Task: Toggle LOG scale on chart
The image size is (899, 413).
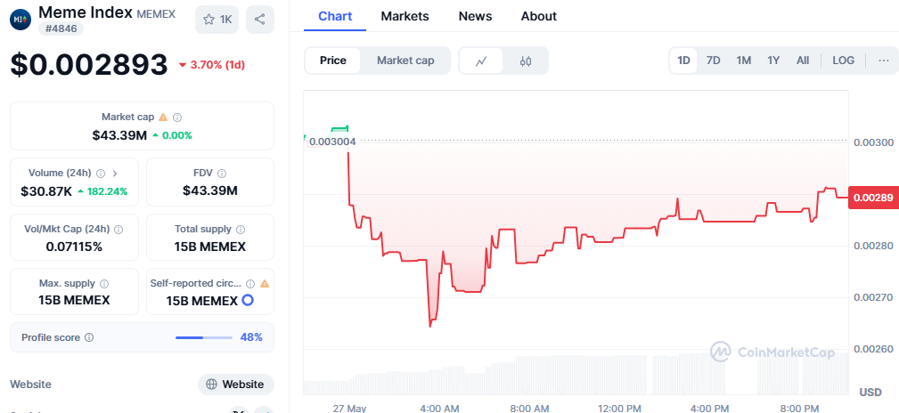Action: (x=844, y=61)
